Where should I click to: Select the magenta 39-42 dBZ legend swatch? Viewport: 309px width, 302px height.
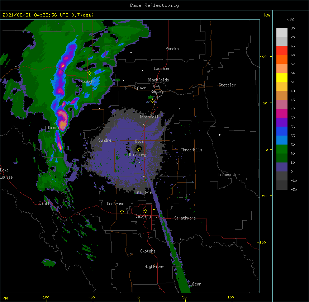282,113
